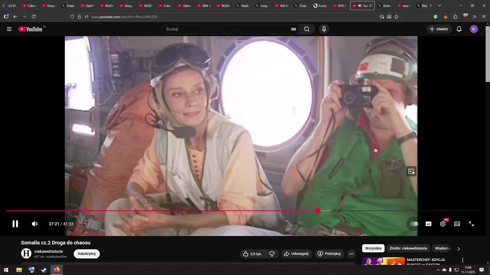Open the MASTERCHEF video thumbnail
Viewport: 490px width, 275px height.
[x=384, y=261]
